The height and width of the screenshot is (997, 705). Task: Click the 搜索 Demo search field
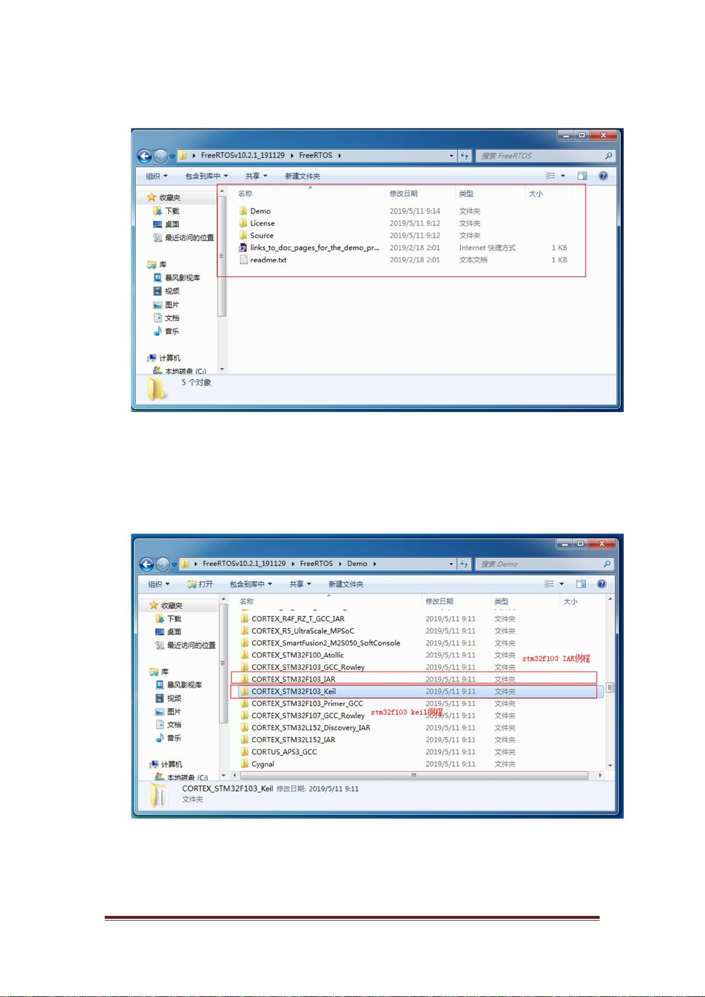(x=539, y=564)
